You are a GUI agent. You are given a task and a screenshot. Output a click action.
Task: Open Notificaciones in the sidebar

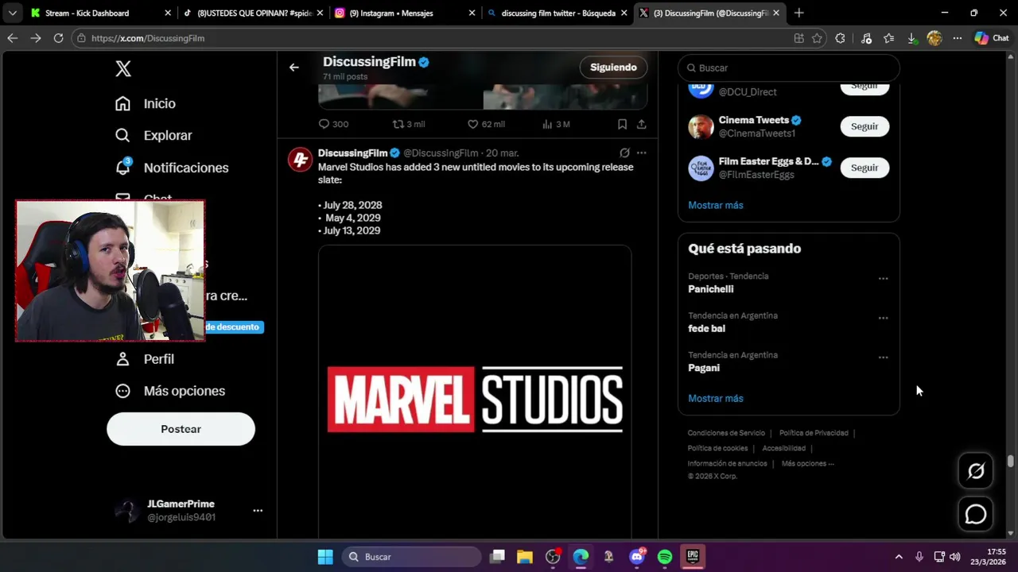pos(172,168)
